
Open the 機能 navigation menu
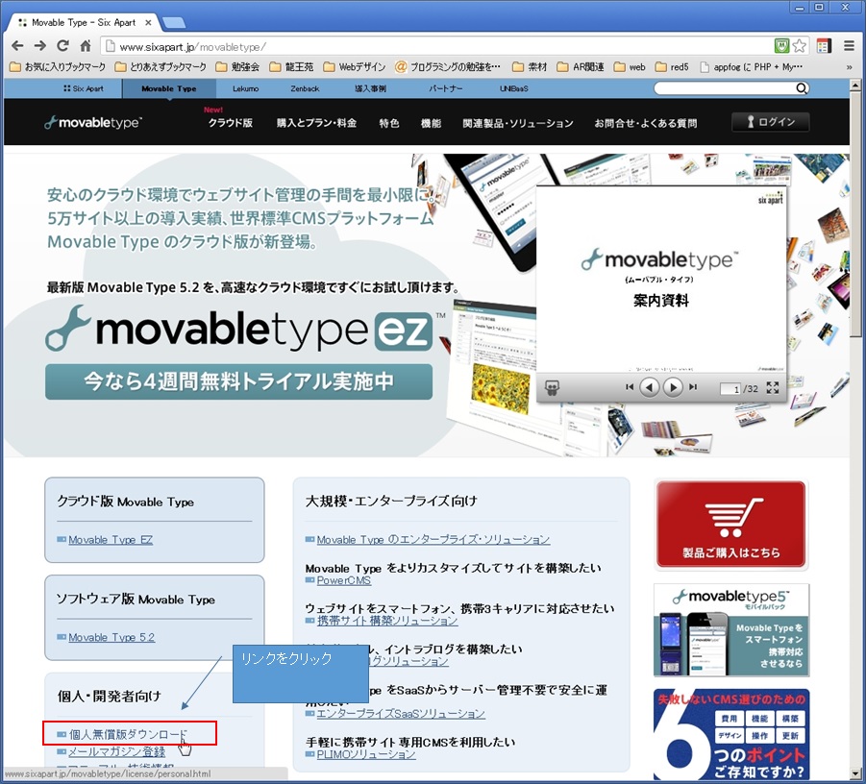point(431,123)
